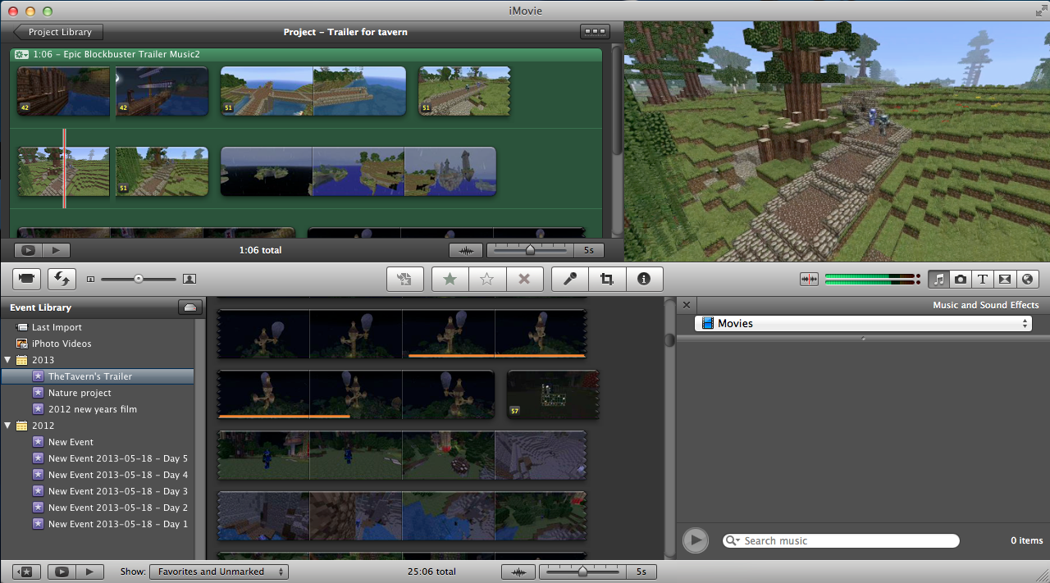Collapse the 2013 events group
This screenshot has width=1050, height=583.
[x=8, y=360]
